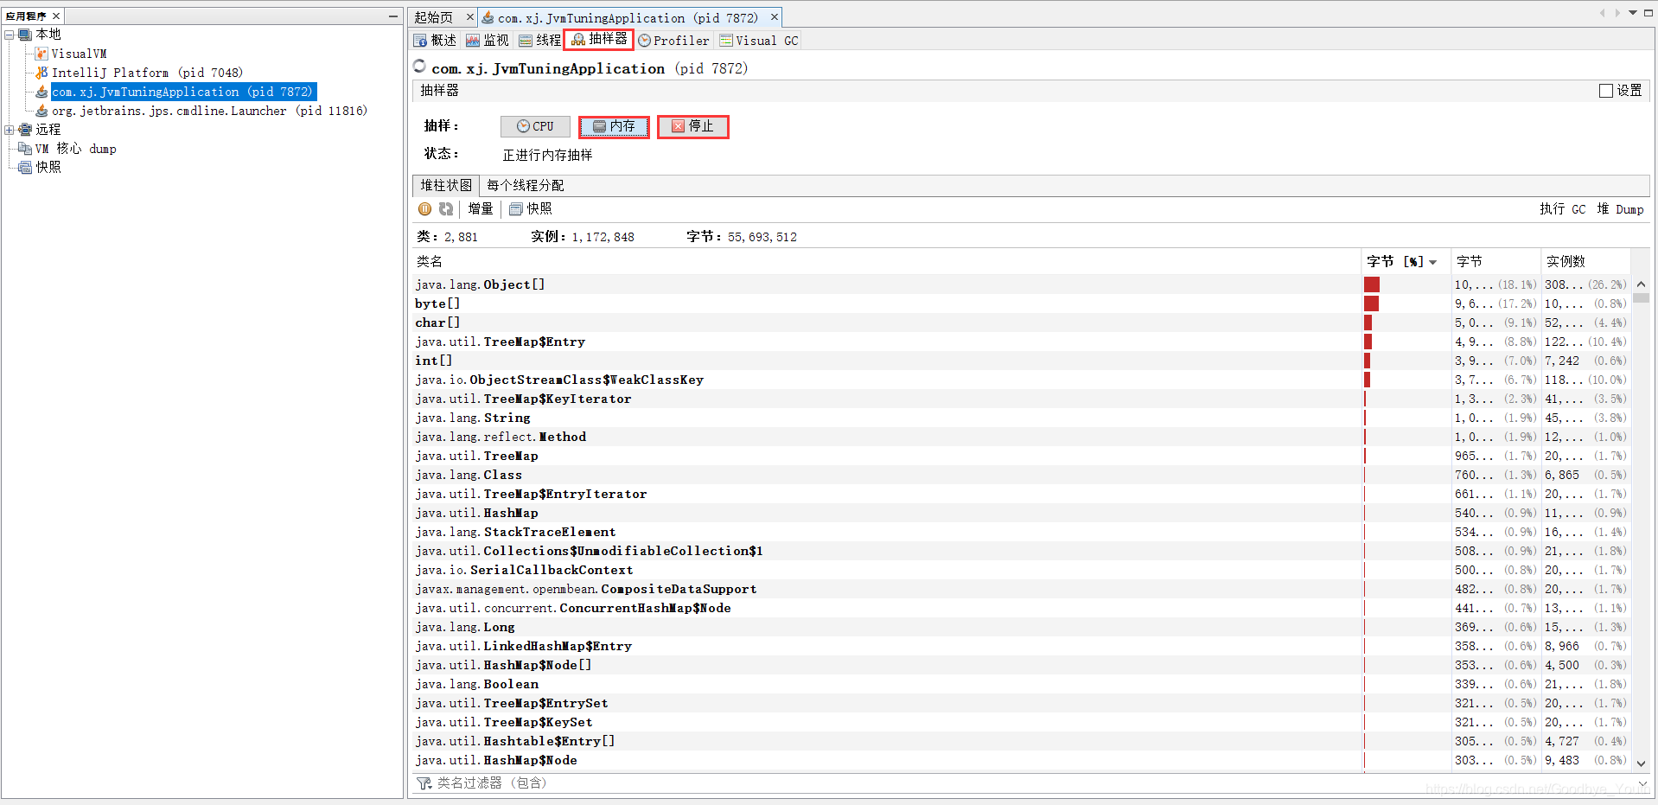
Task: Click the red bar for java.lang.Object[] row
Action: click(x=1371, y=284)
